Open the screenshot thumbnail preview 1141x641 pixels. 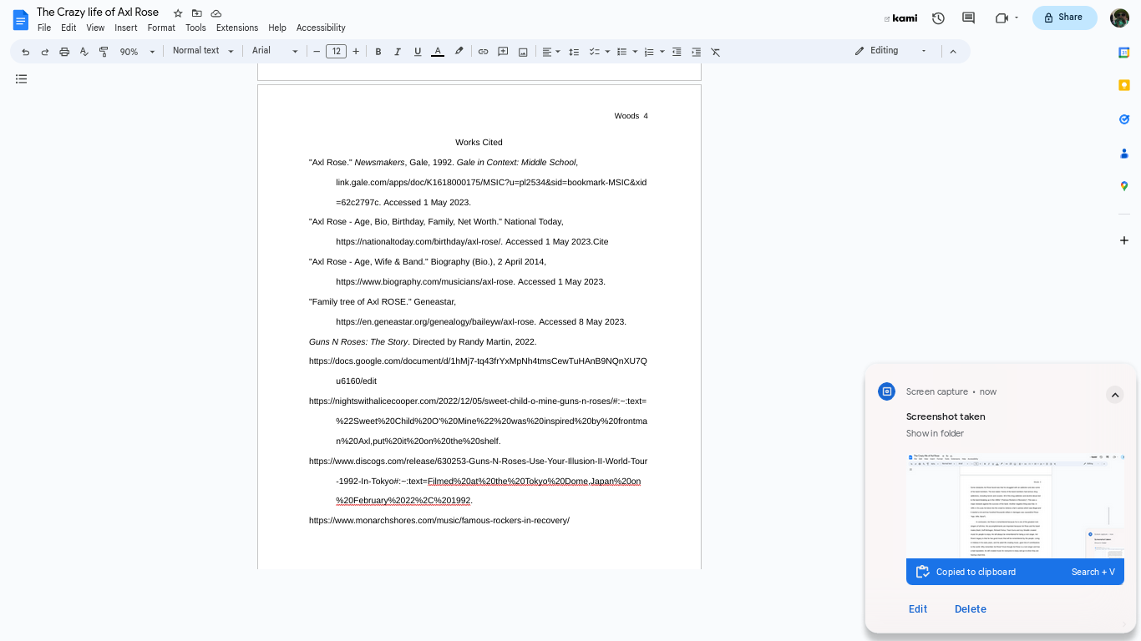1015,506
